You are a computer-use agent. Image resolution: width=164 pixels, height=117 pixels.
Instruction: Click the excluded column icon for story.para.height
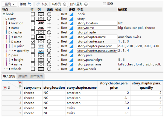tap(41, 60)
